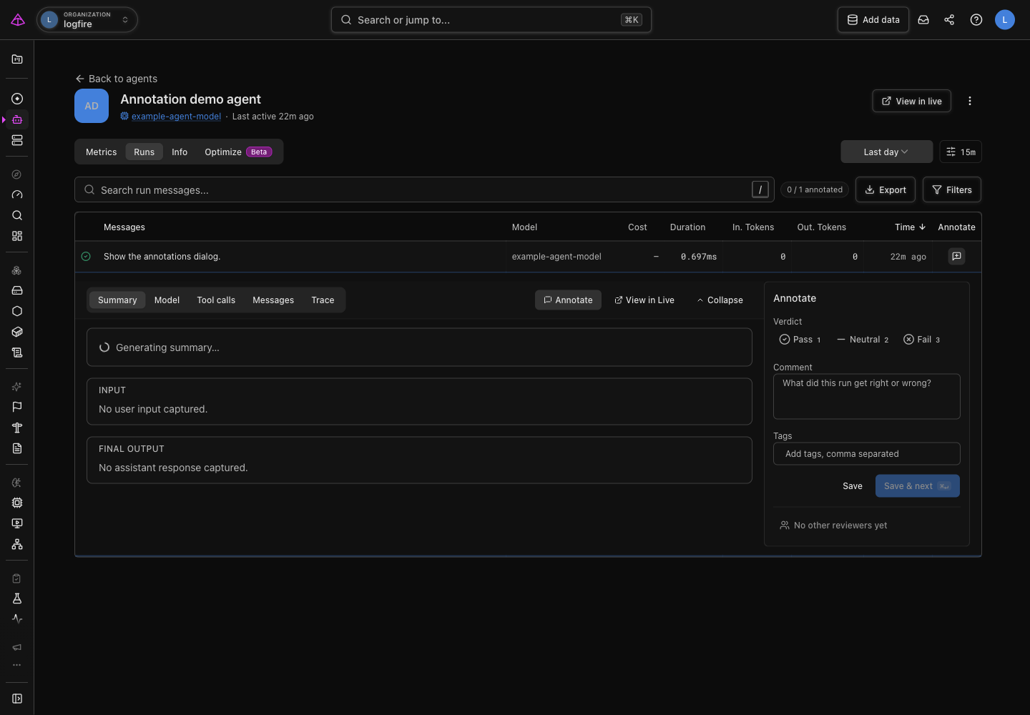This screenshot has width=1030, height=715.
Task: Open the network hierarchy sidebar icon
Action: (17, 544)
